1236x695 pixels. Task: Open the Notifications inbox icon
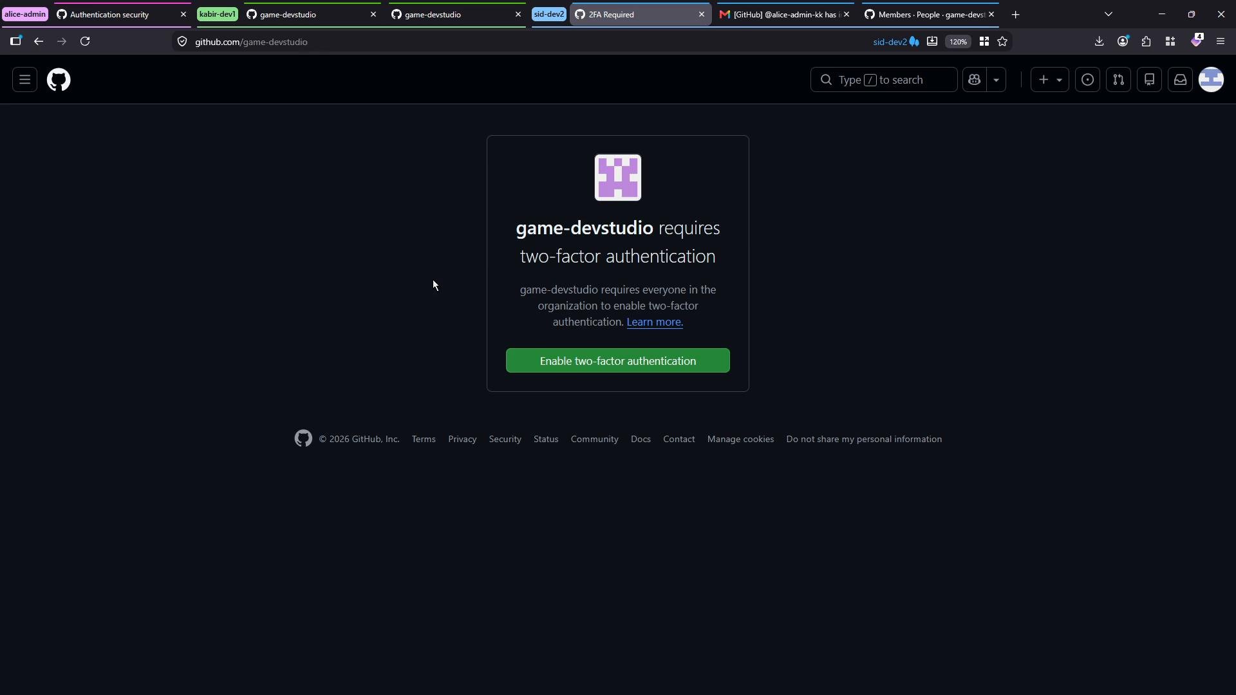pos(1180,80)
